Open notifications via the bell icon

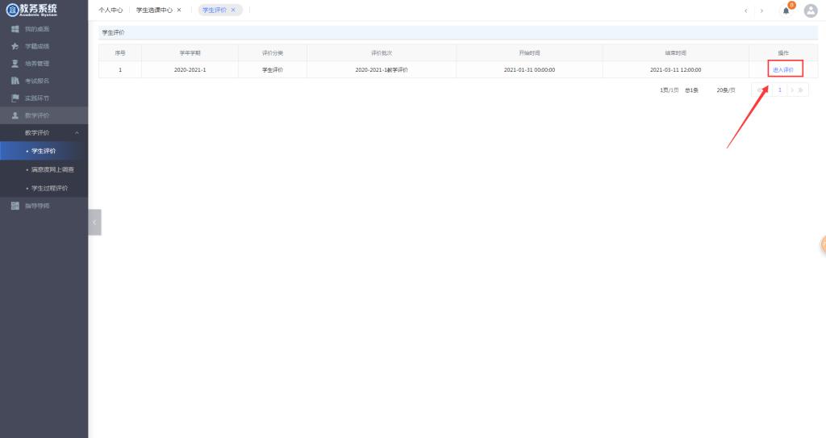[786, 10]
